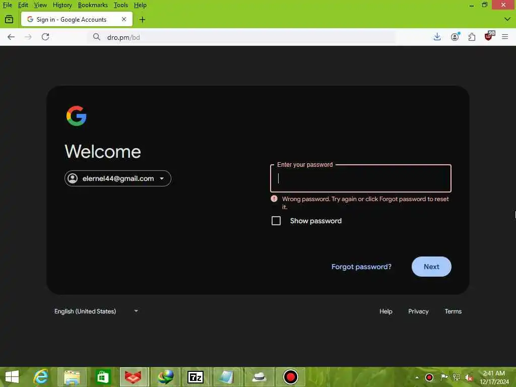Open the Privacy footer link
The width and height of the screenshot is (516, 387).
coord(418,311)
